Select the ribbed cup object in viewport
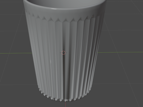Viewport: 143px width, 107px height. [65, 51]
